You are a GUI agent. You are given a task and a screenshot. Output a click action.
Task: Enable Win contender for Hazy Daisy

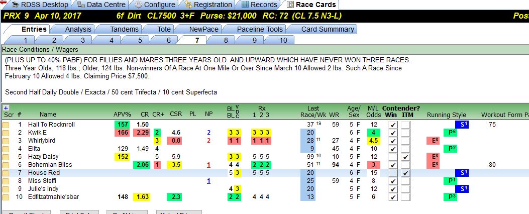(392, 157)
